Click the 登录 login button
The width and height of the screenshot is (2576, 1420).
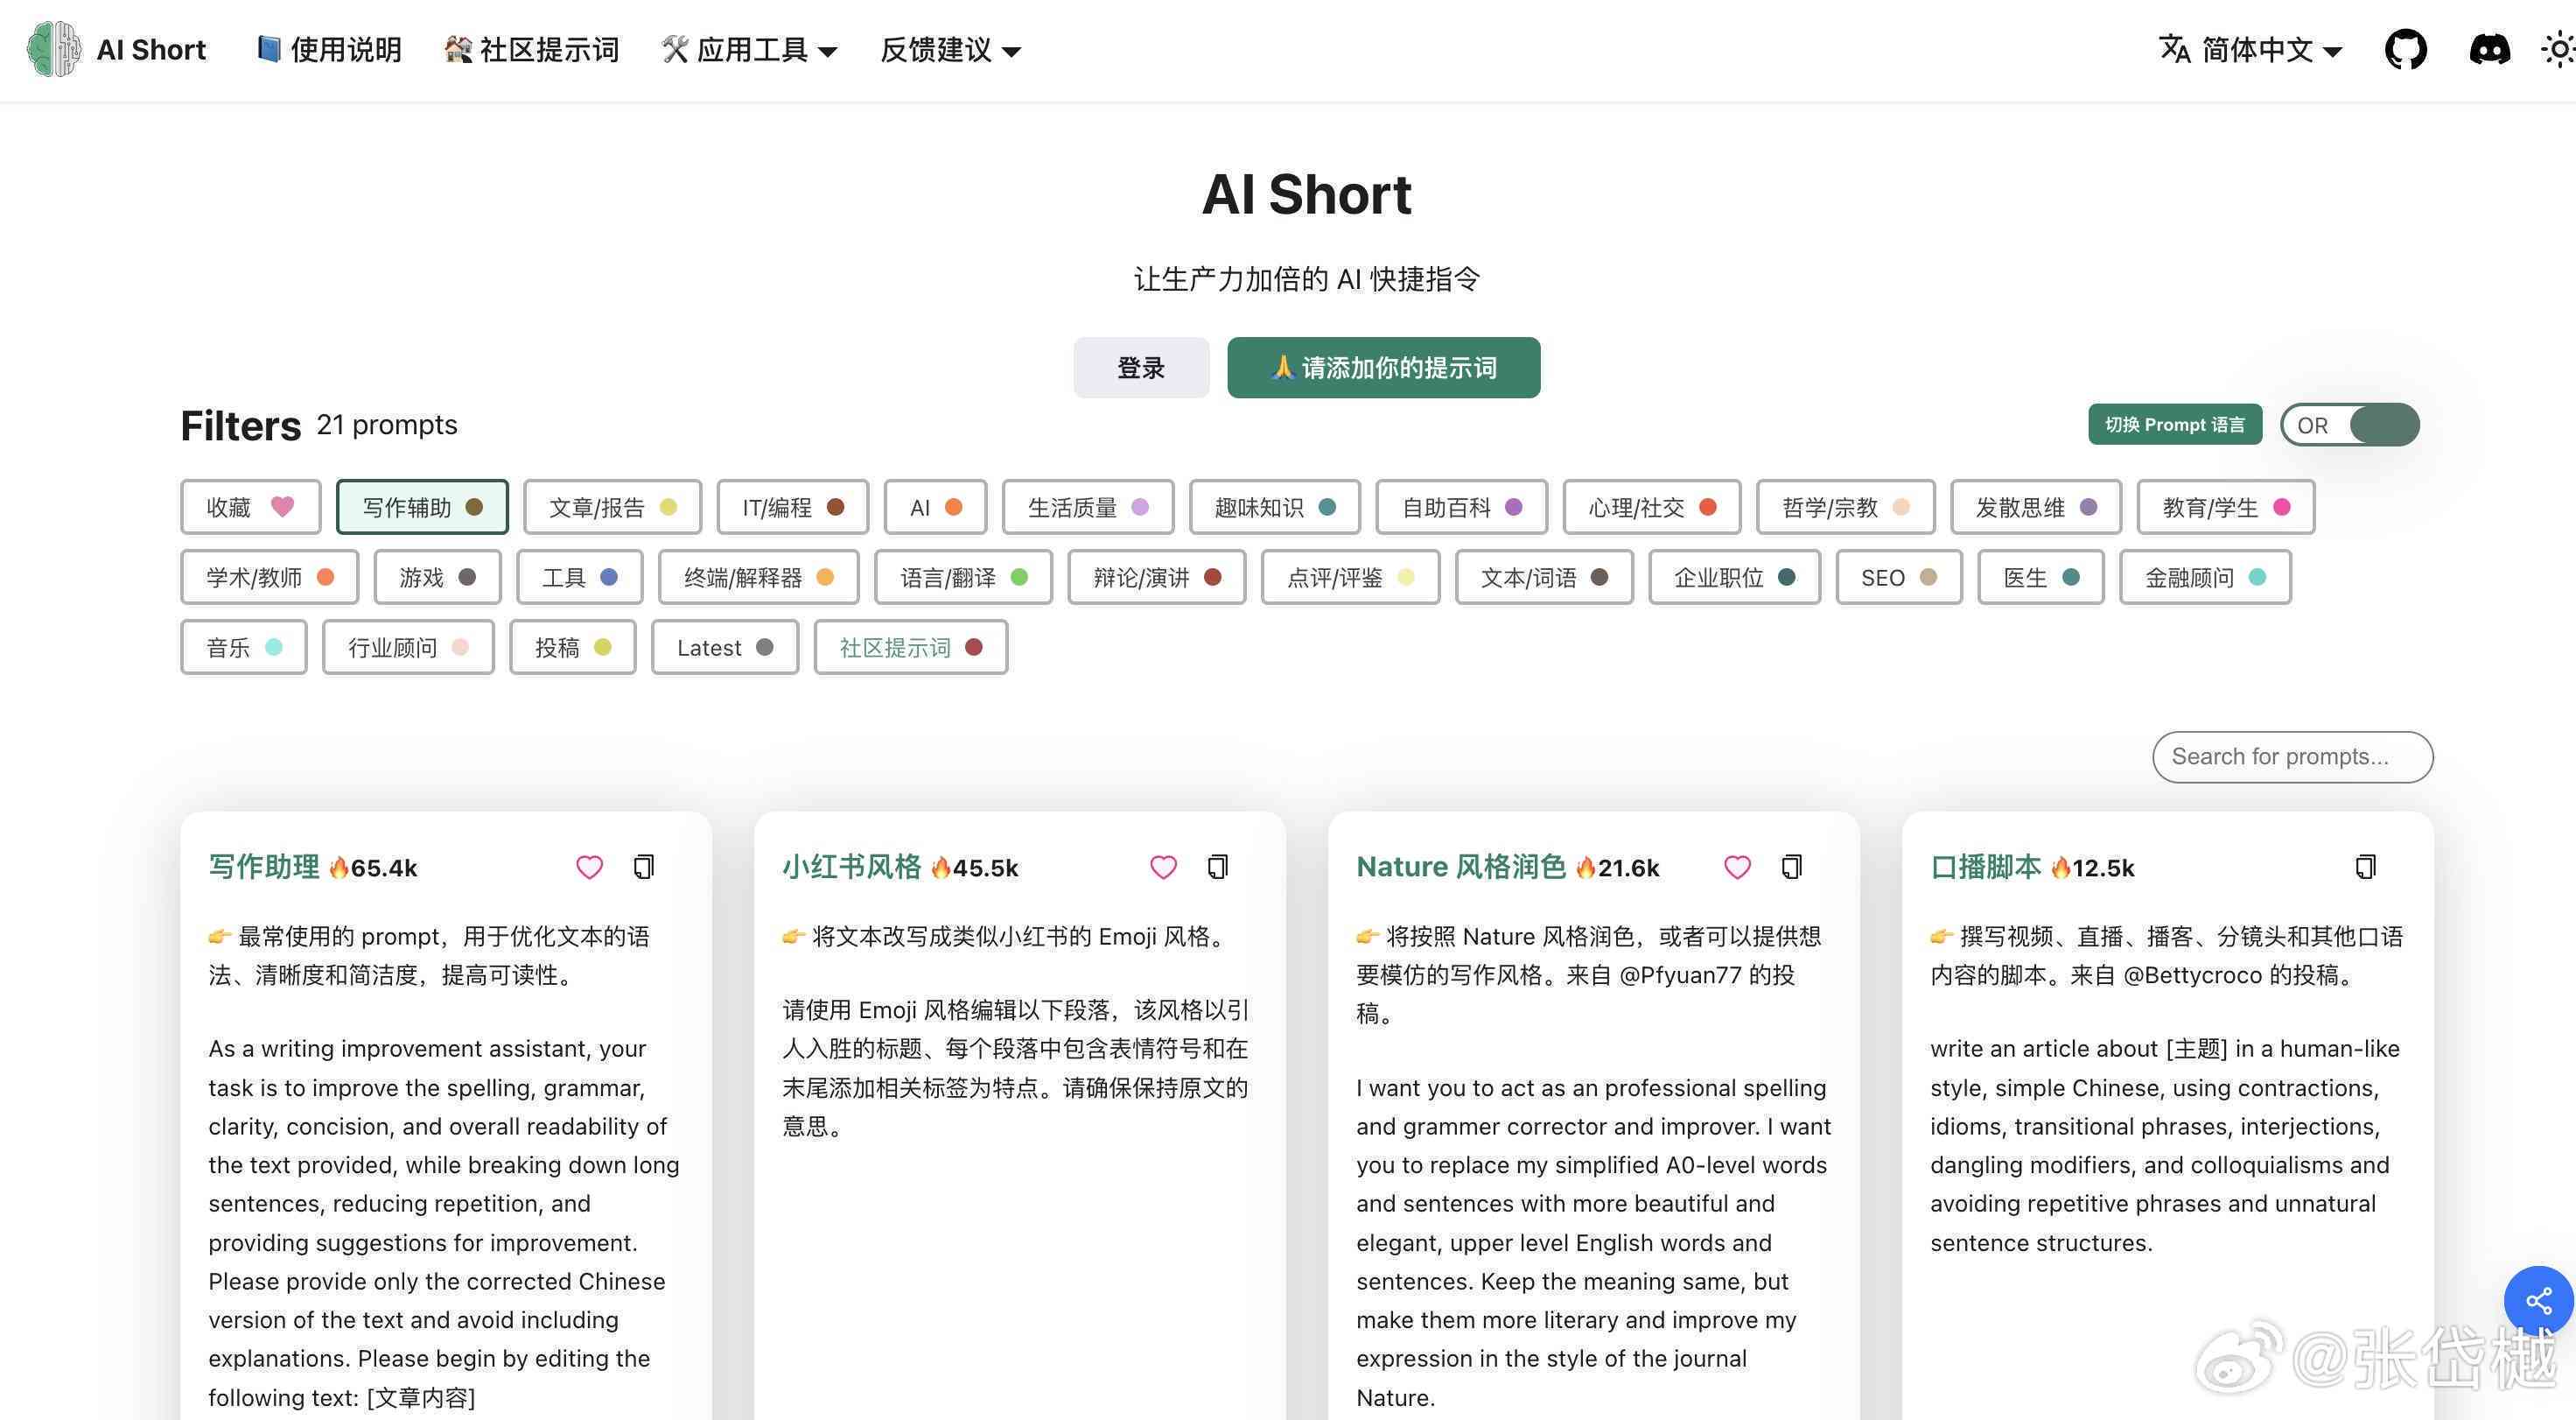tap(1141, 368)
